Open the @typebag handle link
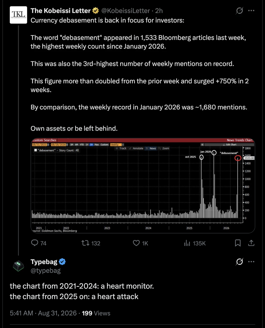The width and height of the screenshot is (265, 328). click(46, 271)
